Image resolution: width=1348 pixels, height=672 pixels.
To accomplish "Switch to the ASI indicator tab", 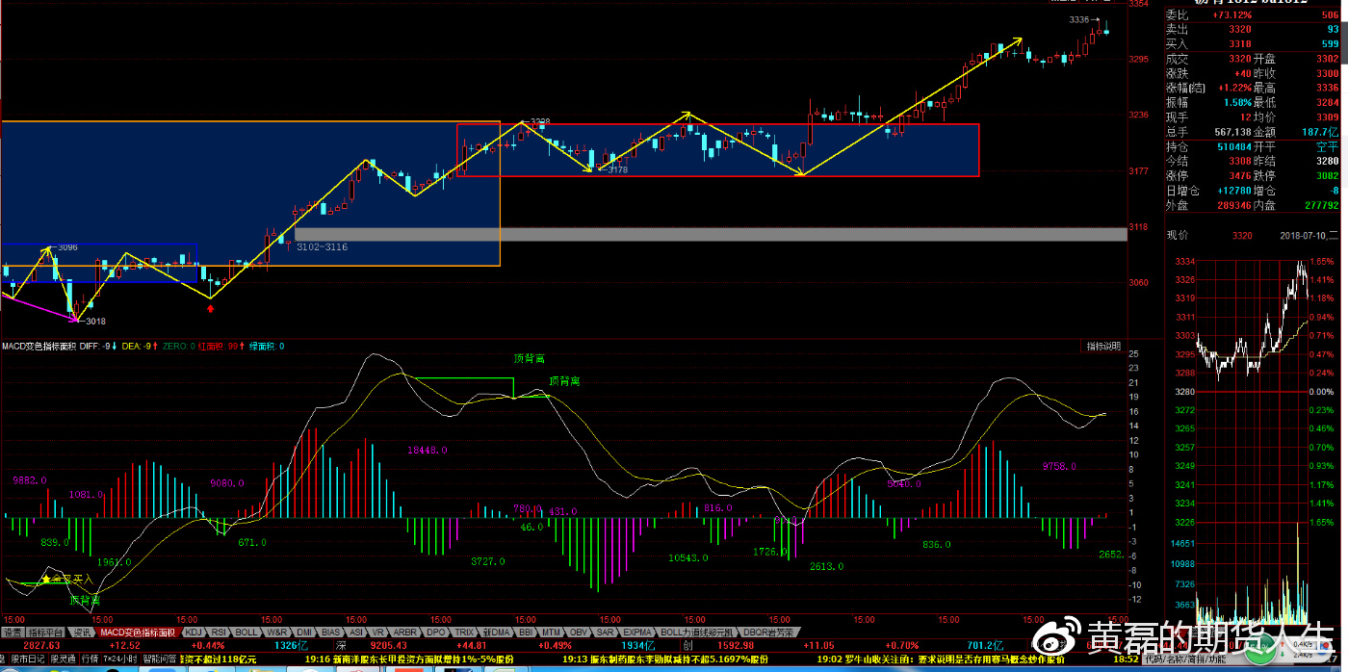I will (x=357, y=633).
